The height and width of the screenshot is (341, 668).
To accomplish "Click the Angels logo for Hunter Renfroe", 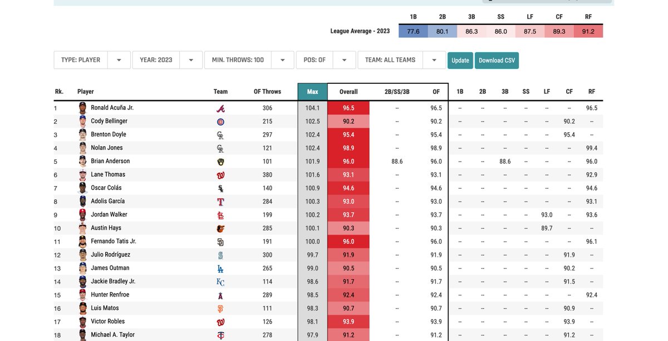I will click(220, 295).
